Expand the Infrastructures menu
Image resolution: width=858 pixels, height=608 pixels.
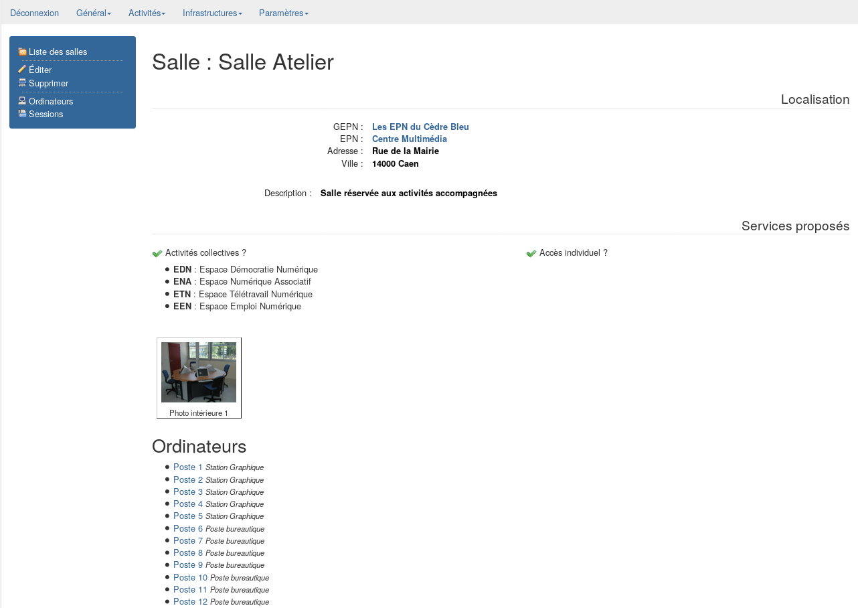212,13
